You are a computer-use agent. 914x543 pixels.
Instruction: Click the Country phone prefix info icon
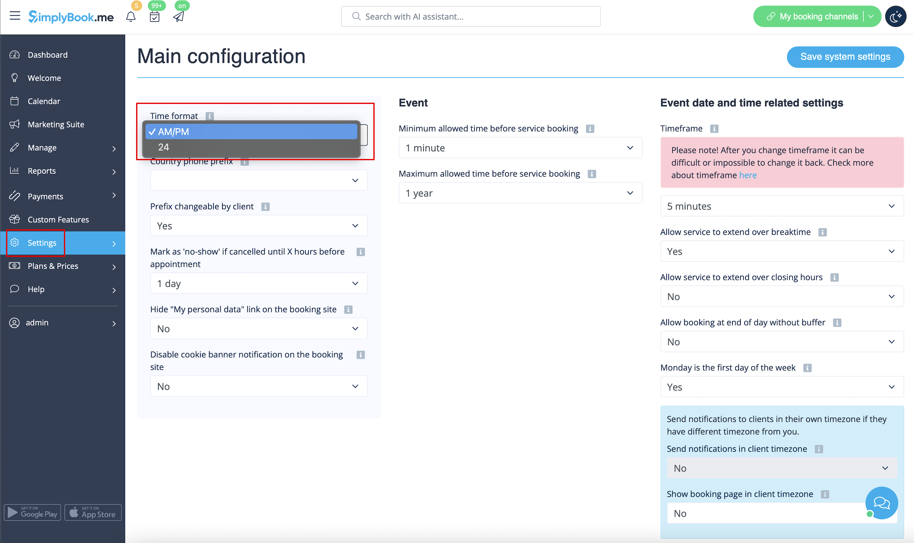point(245,162)
